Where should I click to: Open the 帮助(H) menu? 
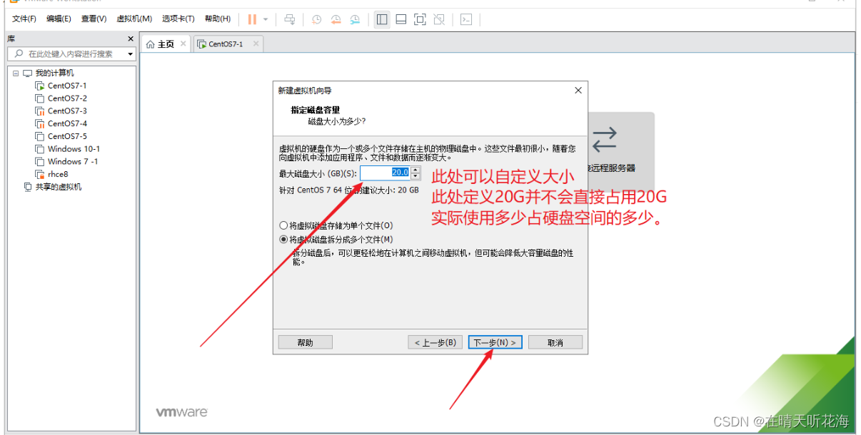click(218, 19)
